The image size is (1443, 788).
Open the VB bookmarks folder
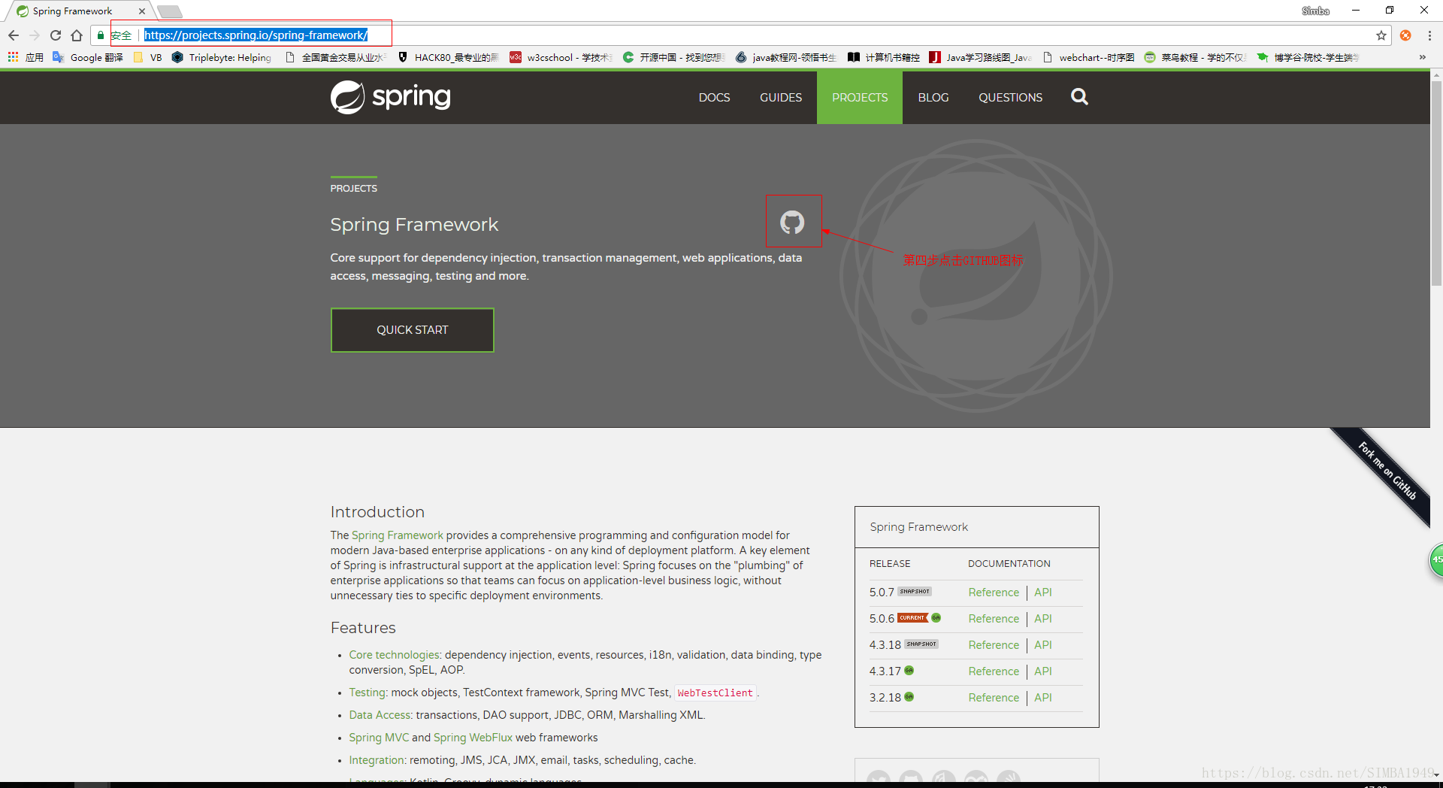click(147, 57)
